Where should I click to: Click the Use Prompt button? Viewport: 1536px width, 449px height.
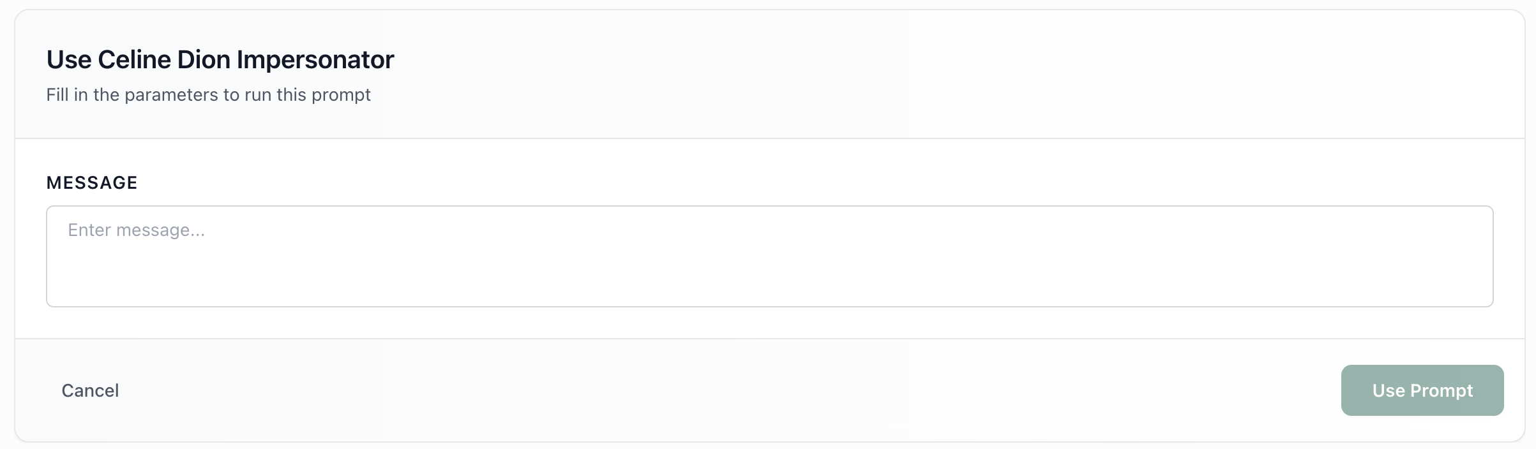[x=1422, y=390]
